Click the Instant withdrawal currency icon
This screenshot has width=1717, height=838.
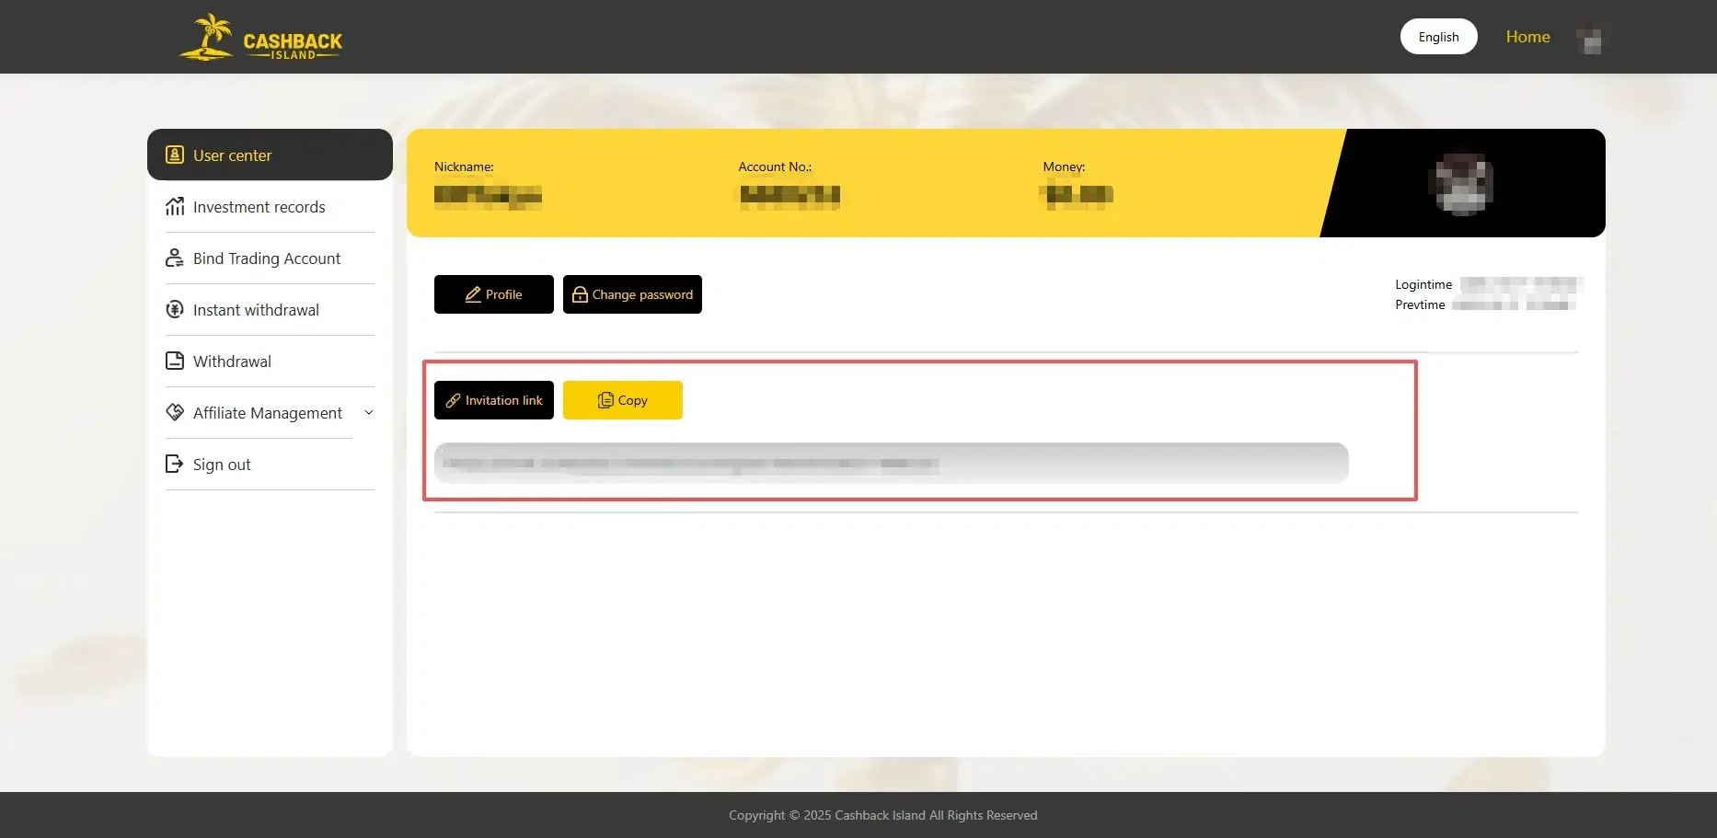point(175,310)
